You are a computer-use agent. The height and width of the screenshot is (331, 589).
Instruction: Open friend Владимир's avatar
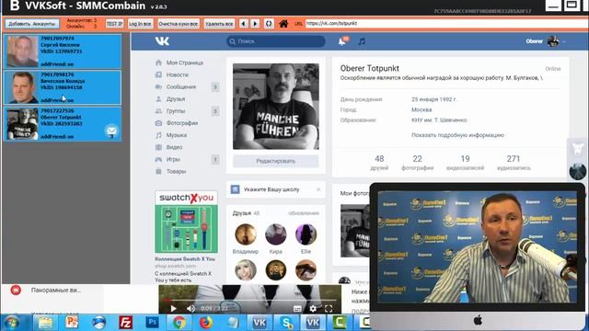(246, 234)
